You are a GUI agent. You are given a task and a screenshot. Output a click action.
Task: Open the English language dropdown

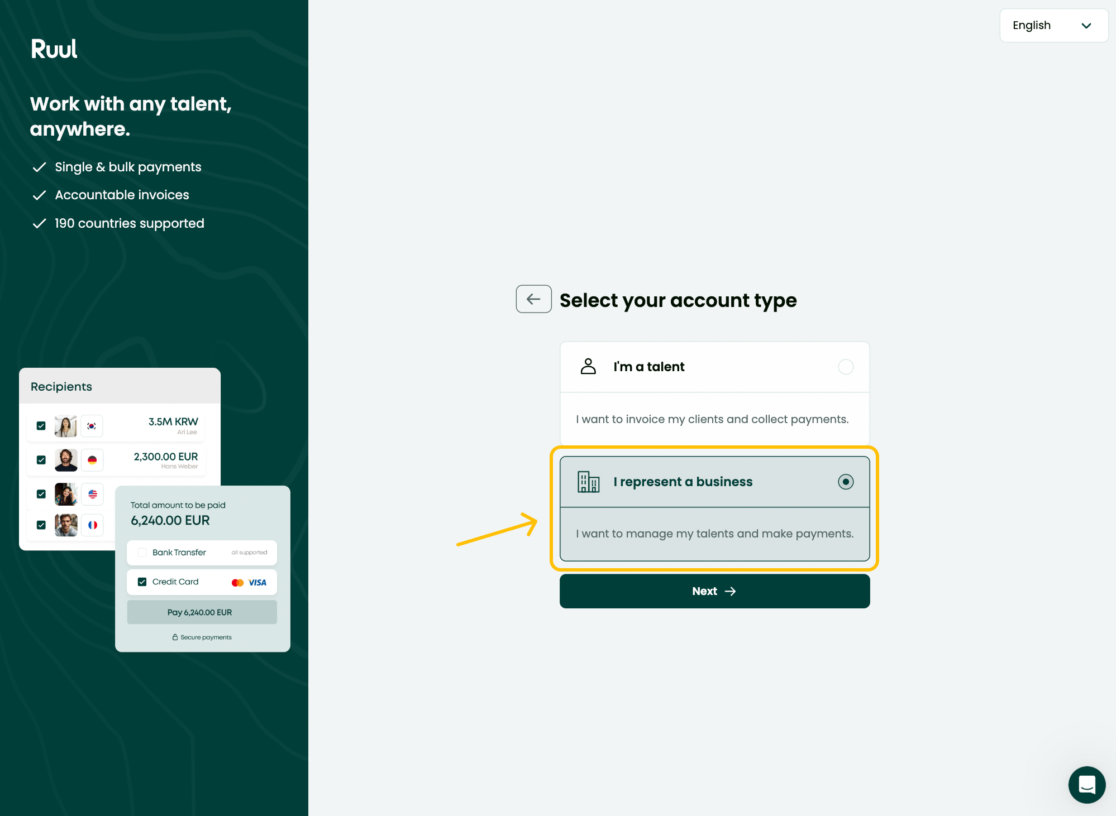[x=1053, y=26]
